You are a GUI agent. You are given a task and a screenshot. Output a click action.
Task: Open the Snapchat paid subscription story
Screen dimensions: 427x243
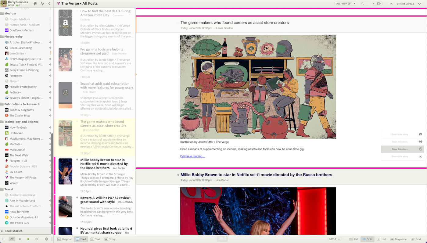(95, 99)
